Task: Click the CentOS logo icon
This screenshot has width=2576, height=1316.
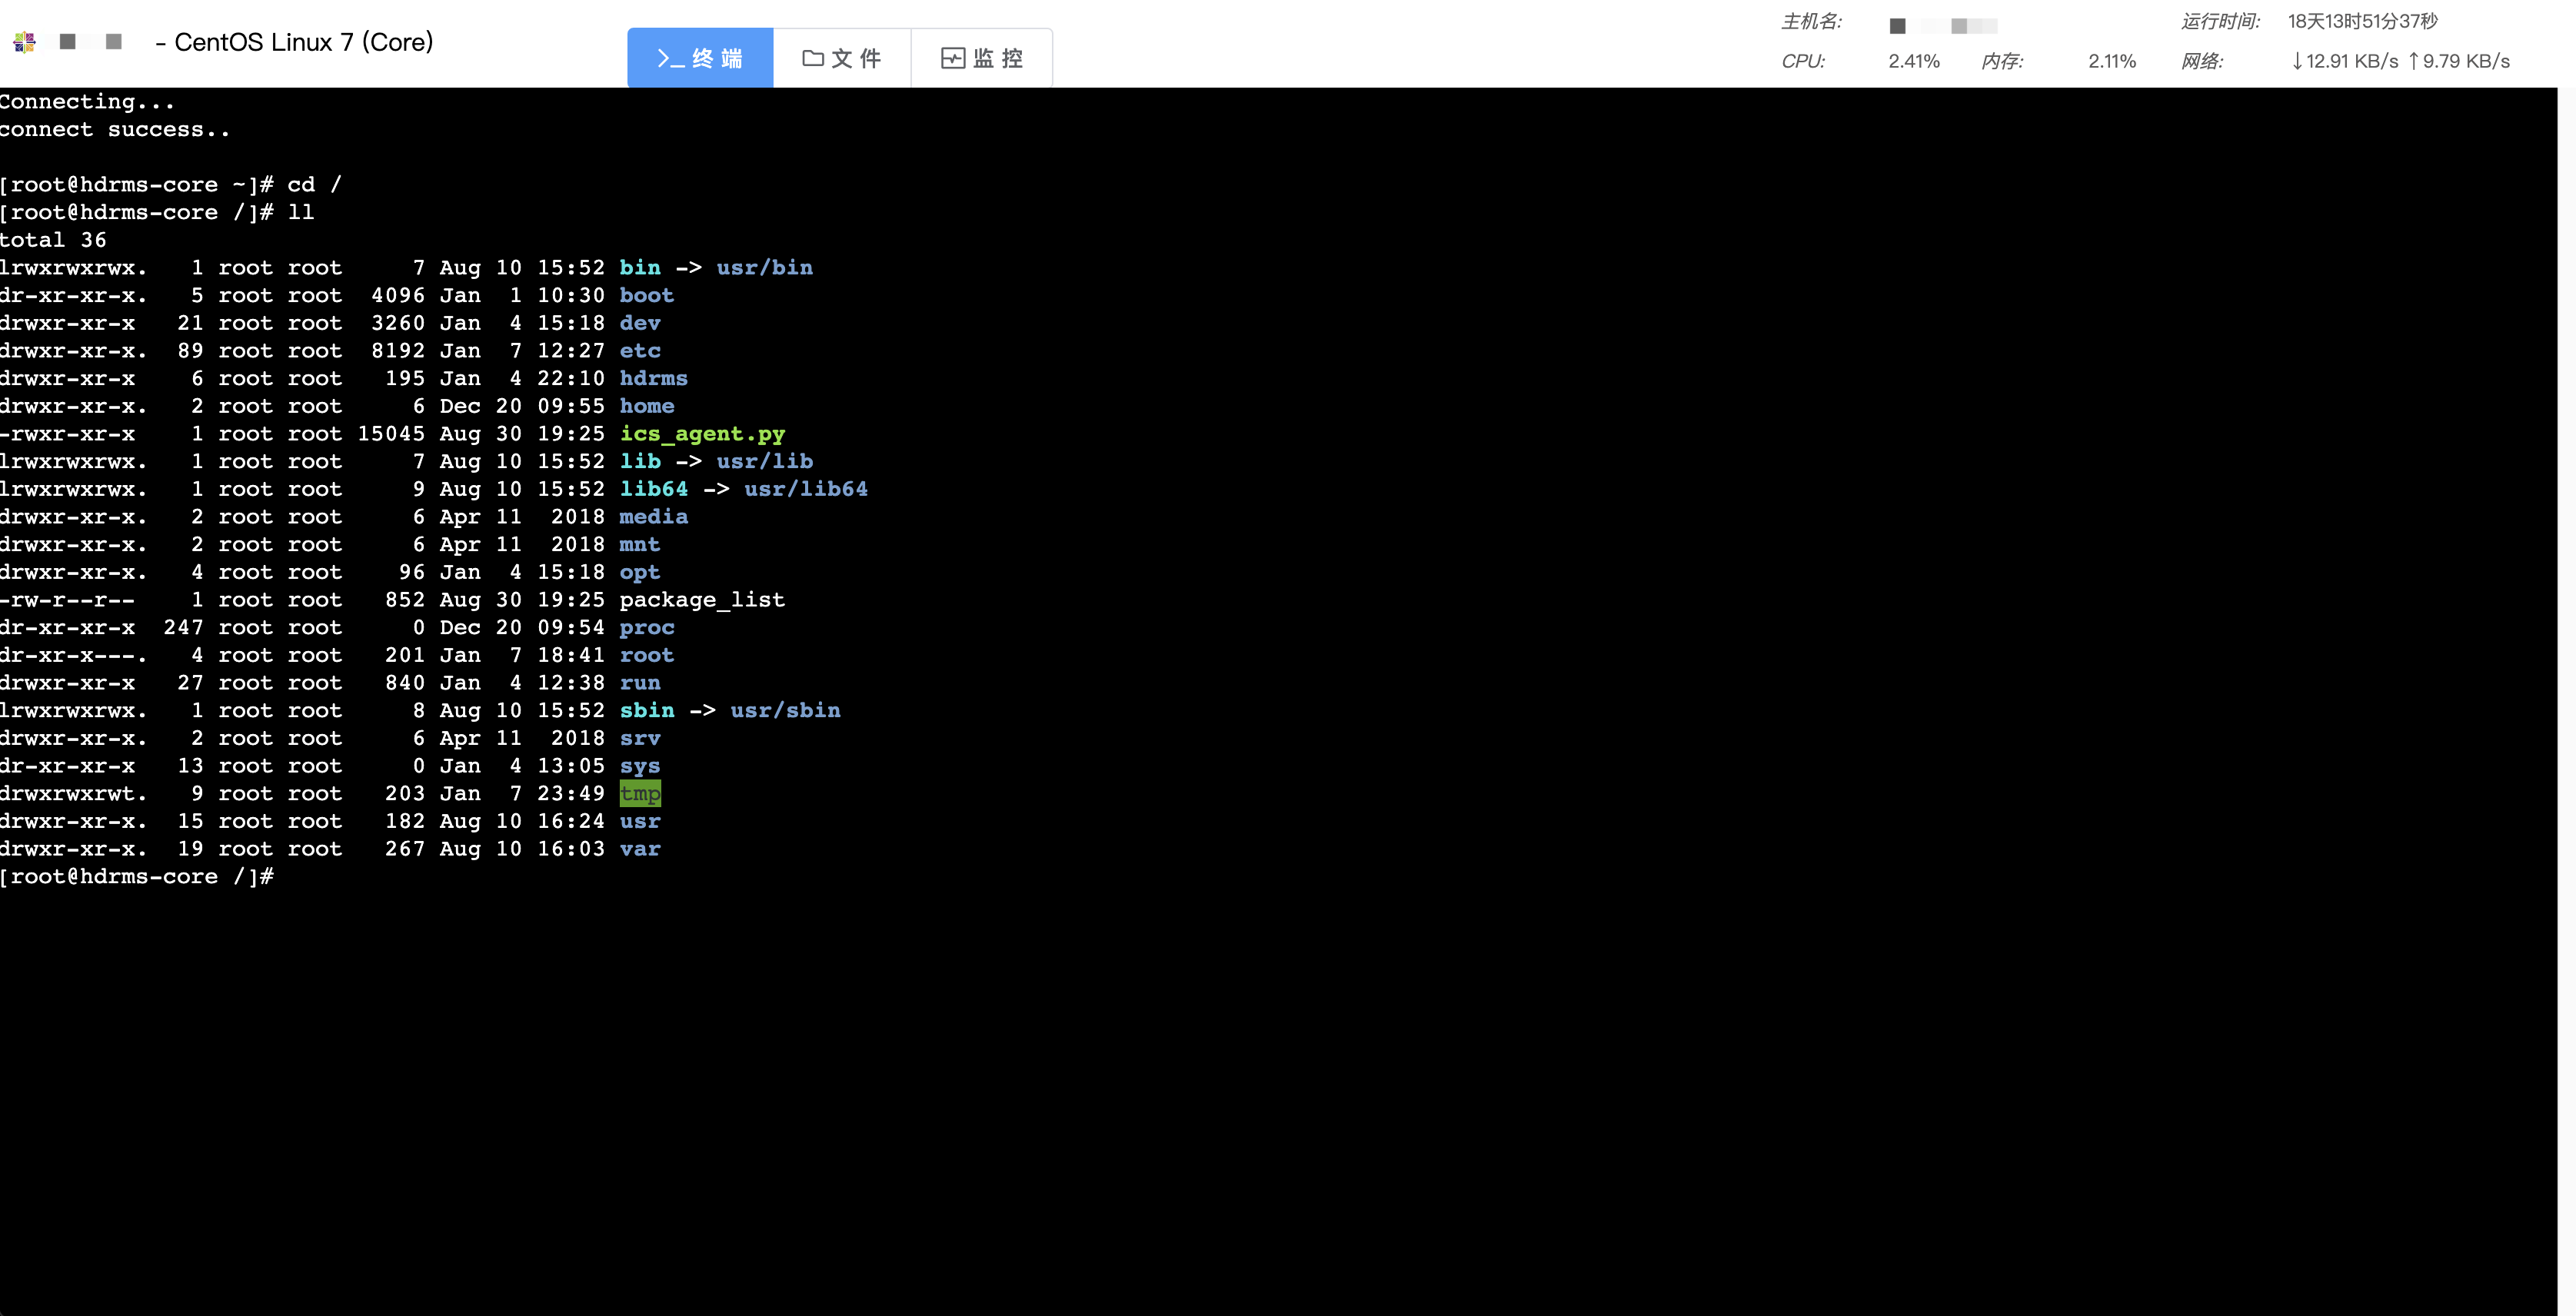Action: click(25, 42)
